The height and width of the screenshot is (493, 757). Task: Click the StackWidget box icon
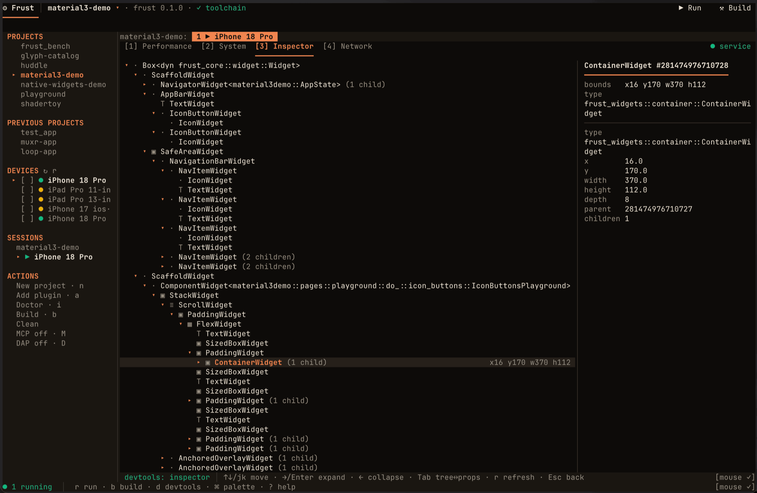[x=163, y=296]
